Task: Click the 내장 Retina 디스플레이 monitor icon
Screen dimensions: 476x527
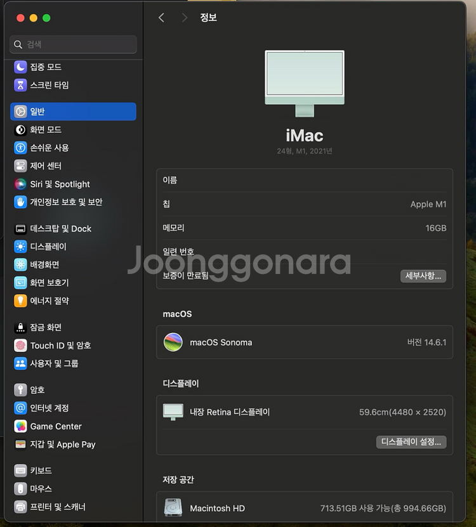Action: (173, 412)
